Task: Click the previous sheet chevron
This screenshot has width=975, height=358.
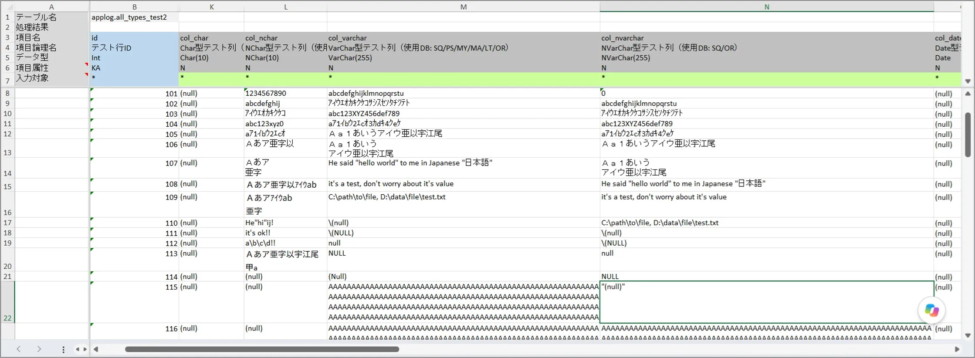Action: (19, 349)
